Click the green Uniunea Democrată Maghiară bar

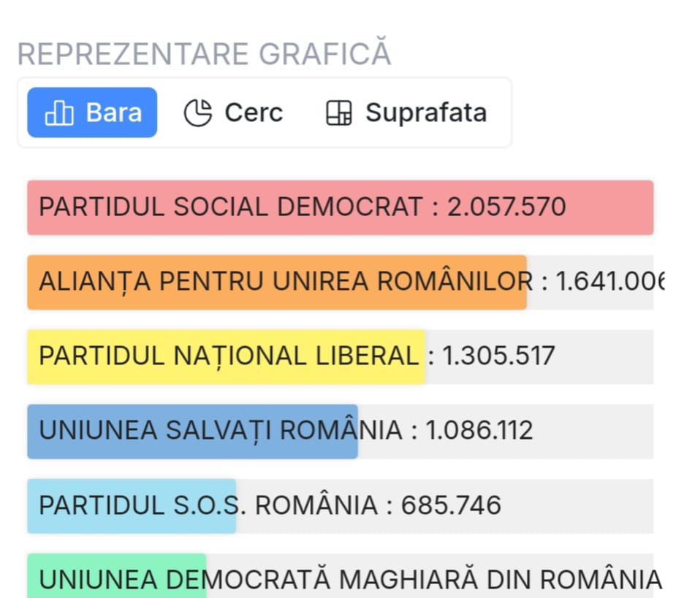[116, 576]
